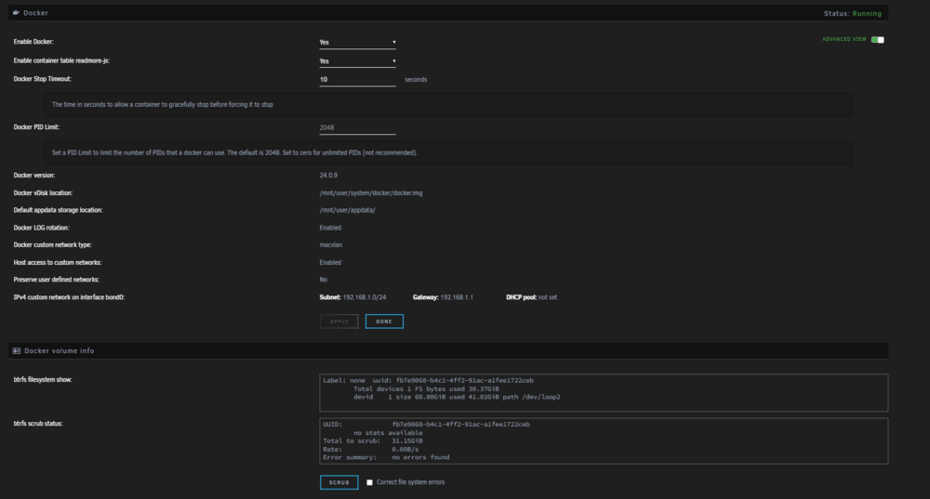Click the Docker LOG rotation Enabled value
This screenshot has width=930, height=499.
(330, 228)
